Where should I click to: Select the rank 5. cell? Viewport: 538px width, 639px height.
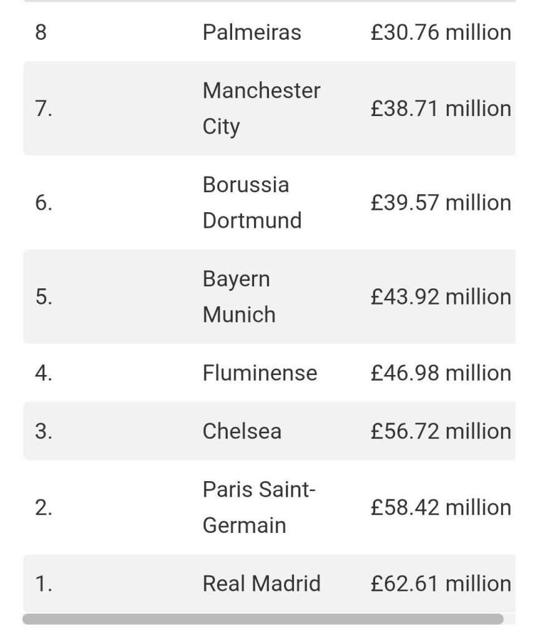coord(44,296)
